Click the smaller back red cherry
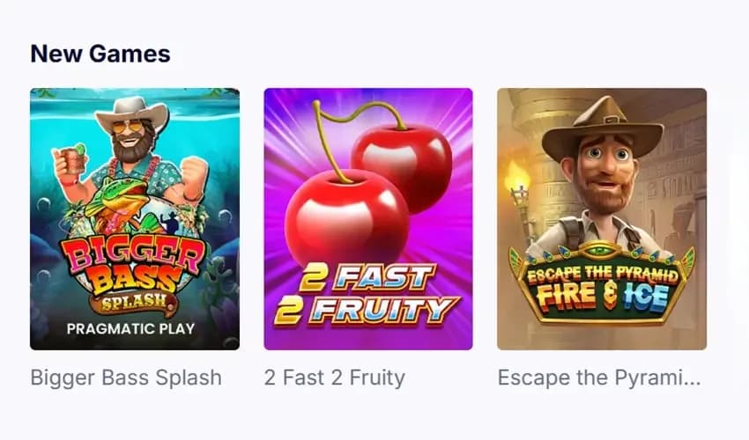Image resolution: width=749 pixels, height=440 pixels. point(402,167)
